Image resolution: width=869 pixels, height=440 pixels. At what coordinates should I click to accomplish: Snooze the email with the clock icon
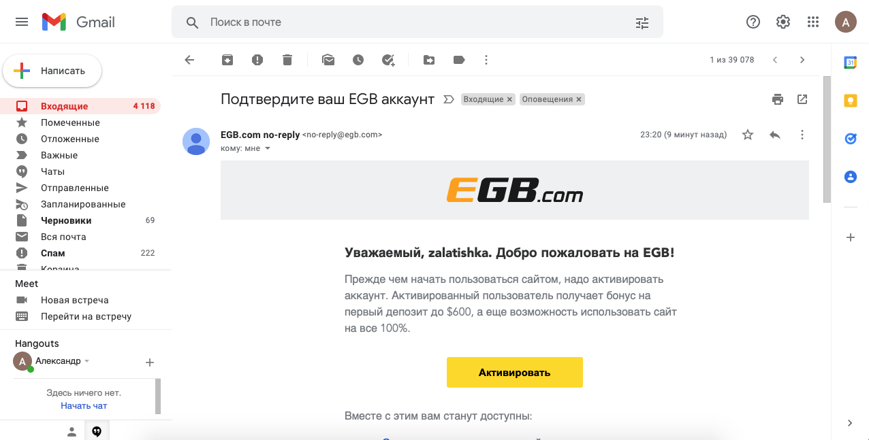point(358,60)
